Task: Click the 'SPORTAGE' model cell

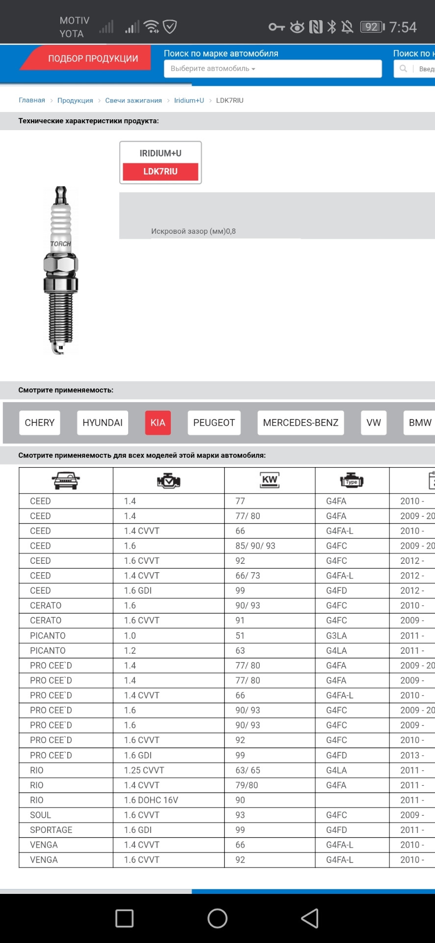Action: tap(66, 830)
